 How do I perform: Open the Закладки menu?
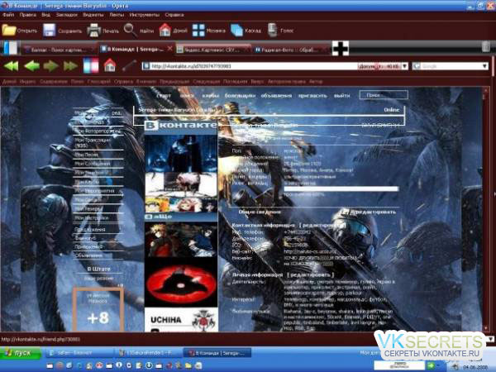pyautogui.click(x=66, y=15)
